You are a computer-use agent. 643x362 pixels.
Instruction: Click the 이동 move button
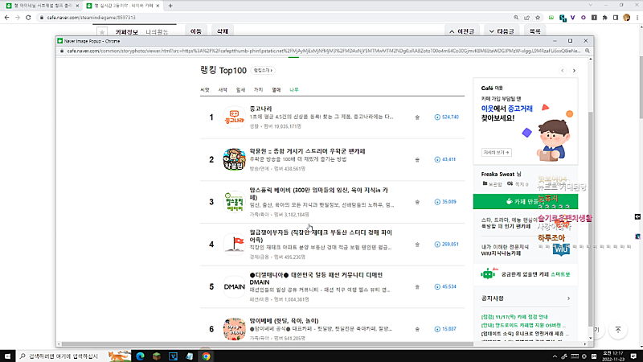point(196,31)
